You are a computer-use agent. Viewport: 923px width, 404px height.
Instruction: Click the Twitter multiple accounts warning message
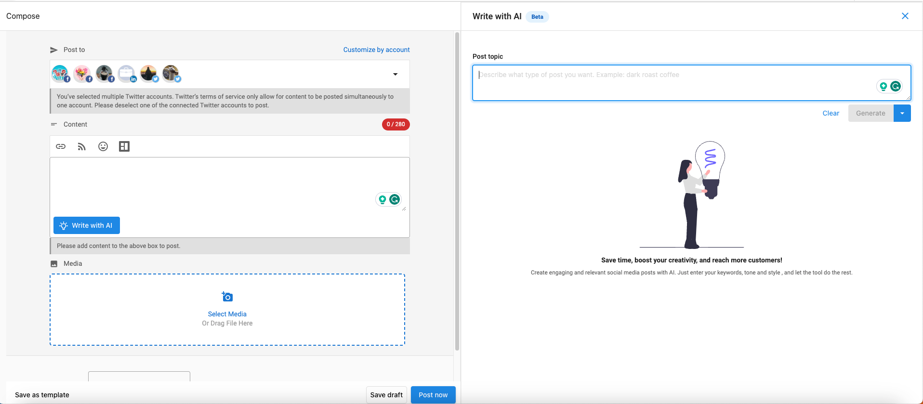230,101
